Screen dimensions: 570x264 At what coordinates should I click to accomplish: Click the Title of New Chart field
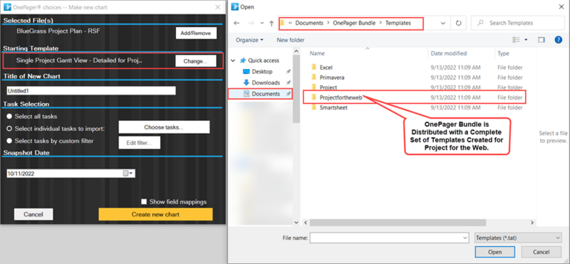pyautogui.click(x=91, y=91)
